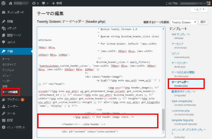The height and width of the screenshot is (139, 212).
Task: Click the plugins update badge 2
Action: coord(22,100)
